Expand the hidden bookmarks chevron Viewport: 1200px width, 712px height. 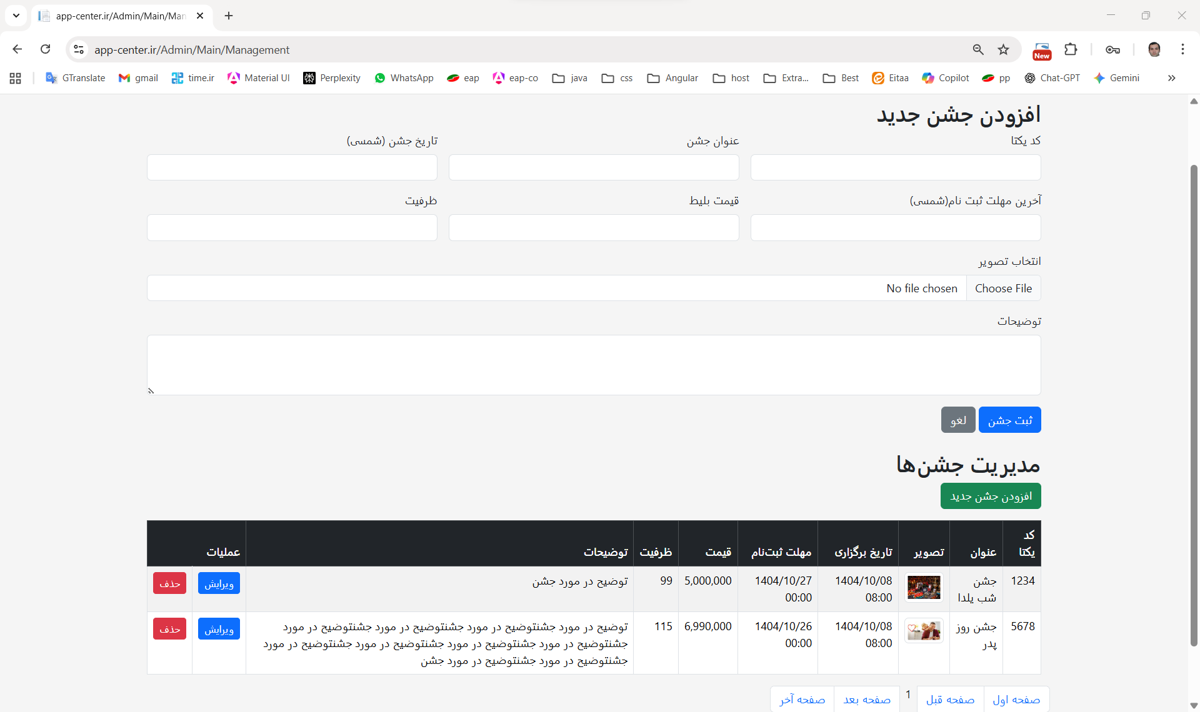(x=1171, y=78)
